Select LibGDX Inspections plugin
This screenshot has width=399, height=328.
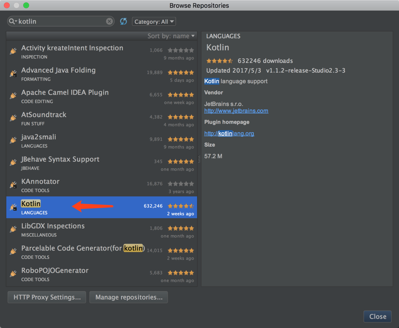102,230
